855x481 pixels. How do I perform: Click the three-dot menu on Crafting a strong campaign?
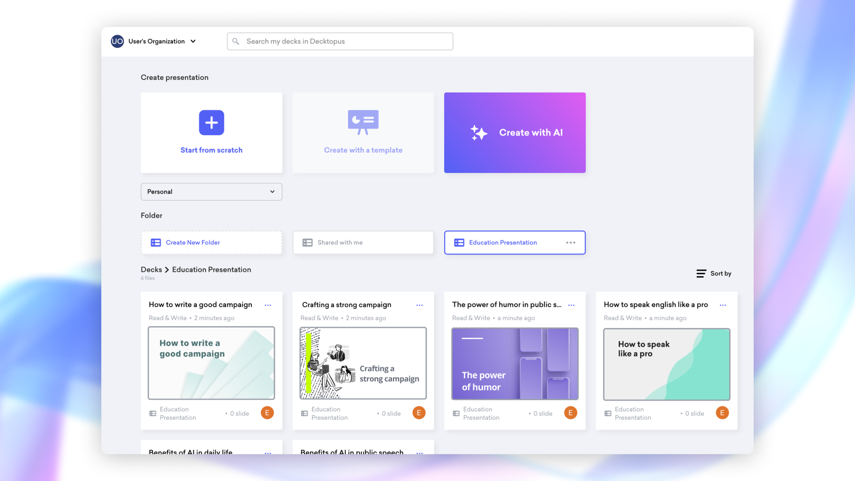click(419, 304)
